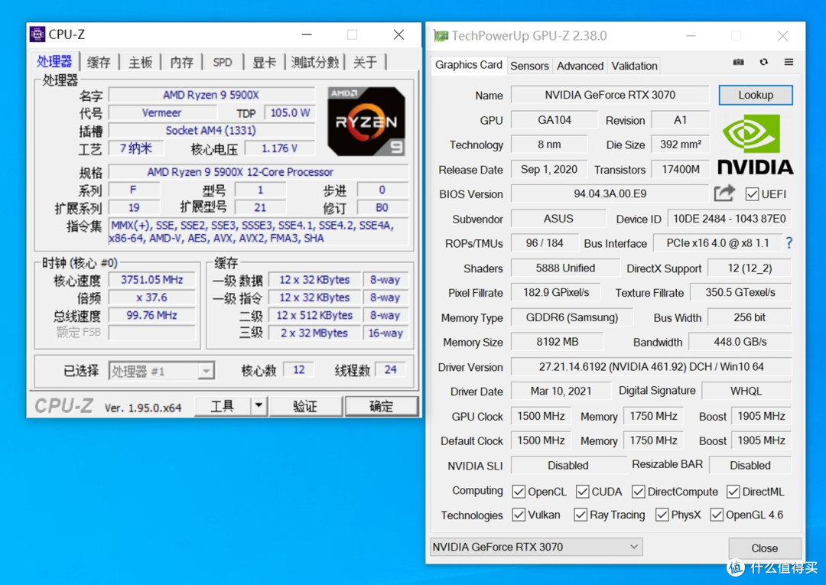Viewport: 826px width, 585px height.
Task: Toggle the OpenGL 4.6 checkbox
Action: point(717,515)
